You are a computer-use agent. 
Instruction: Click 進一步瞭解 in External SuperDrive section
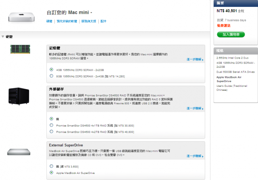click(195, 156)
